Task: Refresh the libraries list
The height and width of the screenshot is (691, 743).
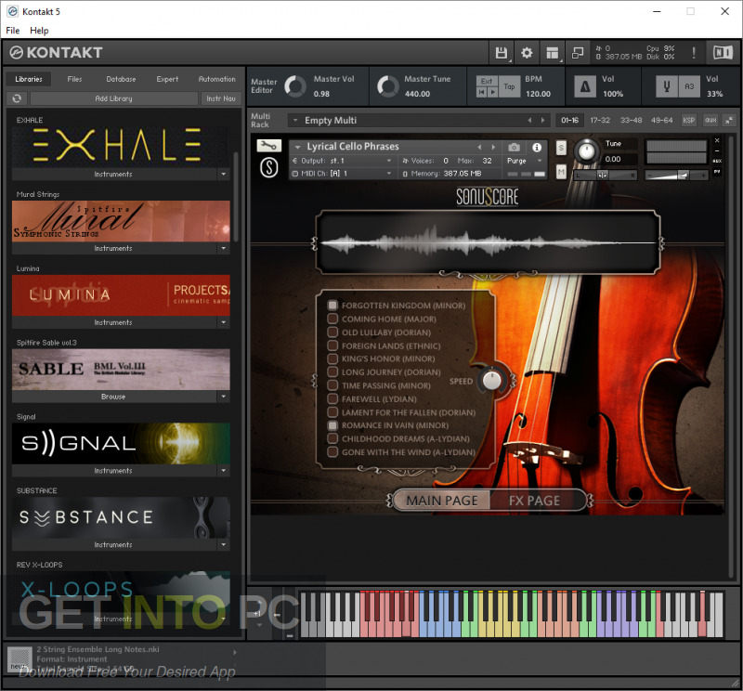Action: pos(17,98)
